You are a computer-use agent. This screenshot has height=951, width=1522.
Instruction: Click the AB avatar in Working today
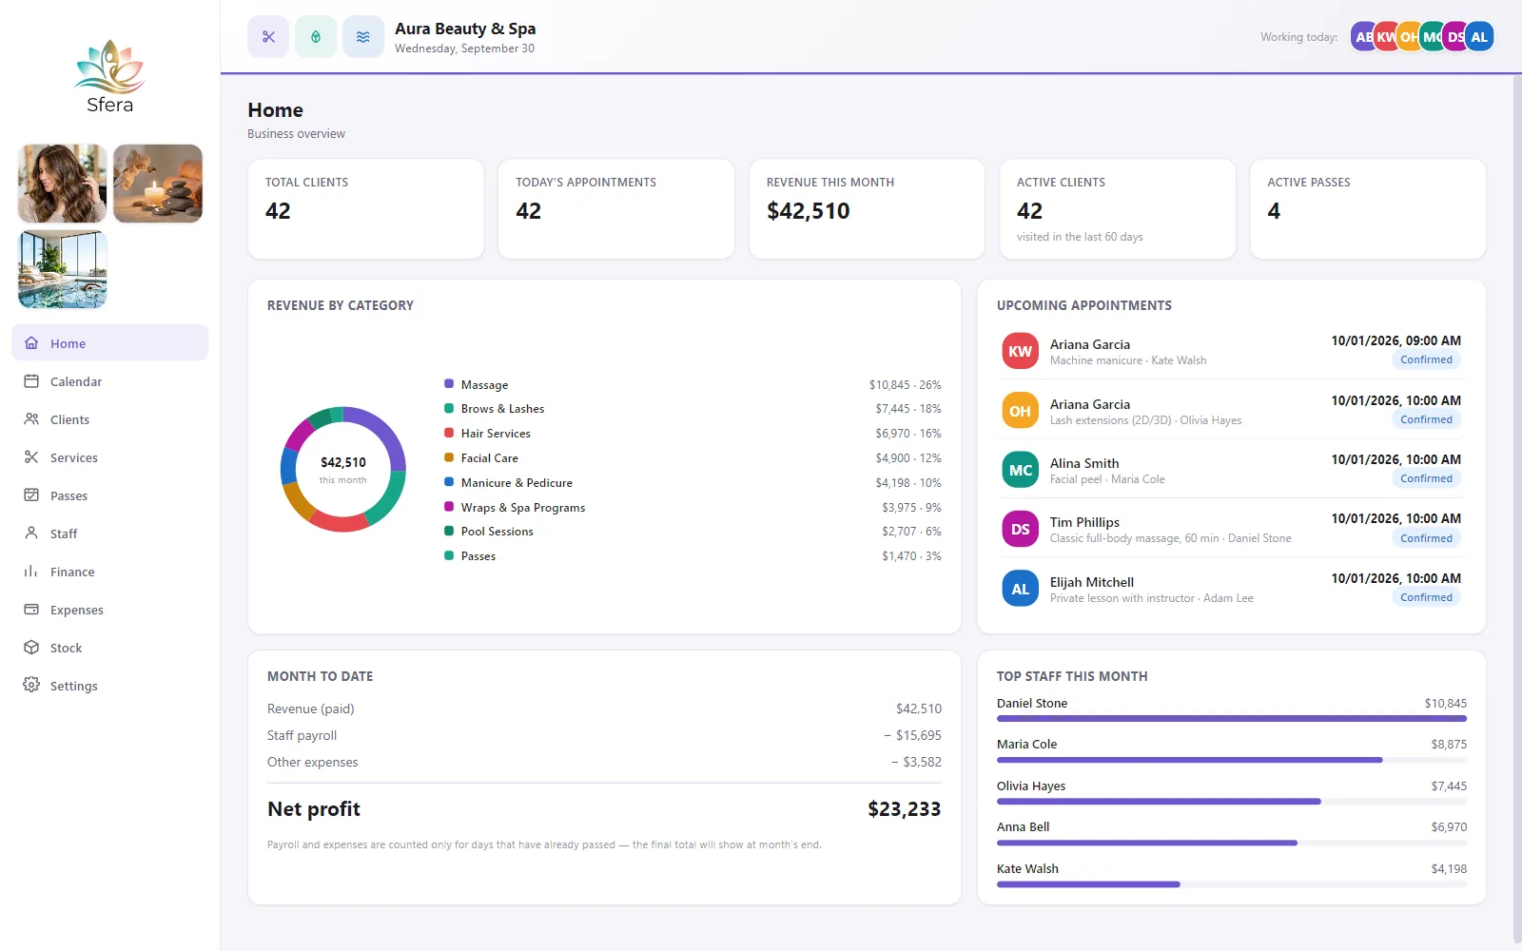tap(1361, 37)
